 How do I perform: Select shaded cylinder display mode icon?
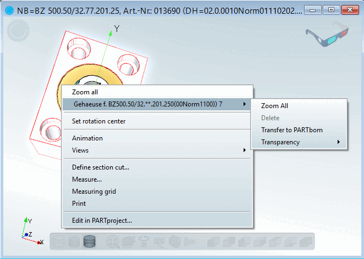tap(74, 241)
